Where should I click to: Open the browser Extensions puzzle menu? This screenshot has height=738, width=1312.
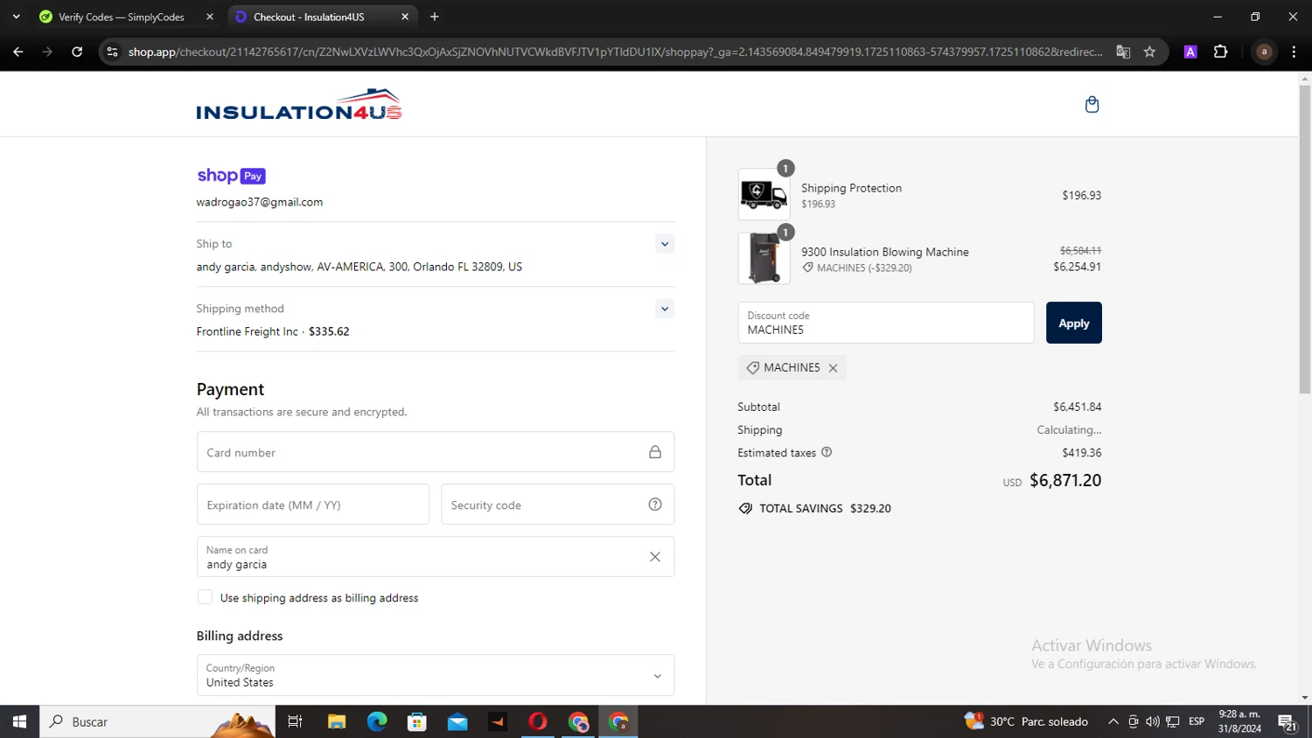(1221, 52)
